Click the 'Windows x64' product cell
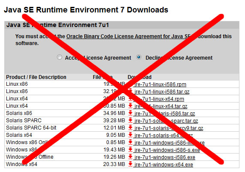Screen dimensions: 245x172 pyautogui.click(x=21, y=164)
